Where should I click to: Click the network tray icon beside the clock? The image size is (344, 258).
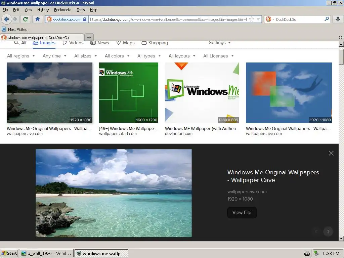[316, 253]
